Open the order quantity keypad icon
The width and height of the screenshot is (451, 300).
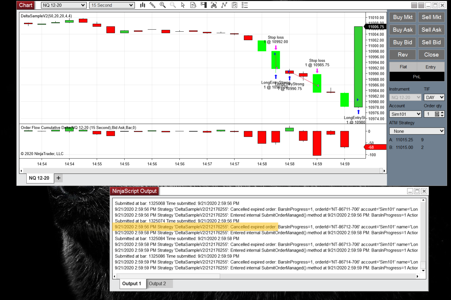[437, 114]
